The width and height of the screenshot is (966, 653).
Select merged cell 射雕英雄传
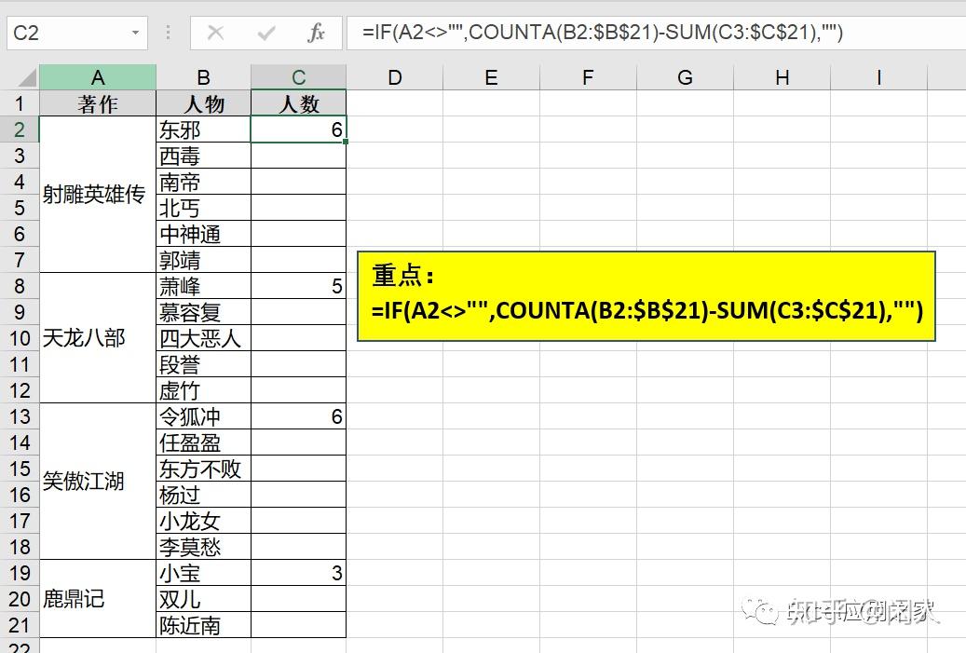pyautogui.click(x=97, y=195)
